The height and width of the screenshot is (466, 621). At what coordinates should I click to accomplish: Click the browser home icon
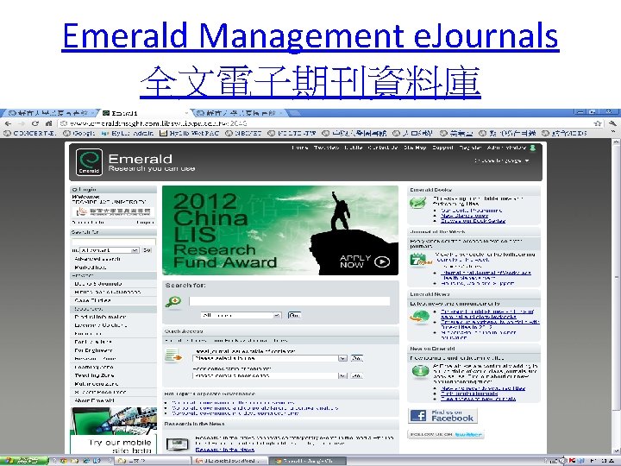point(48,123)
